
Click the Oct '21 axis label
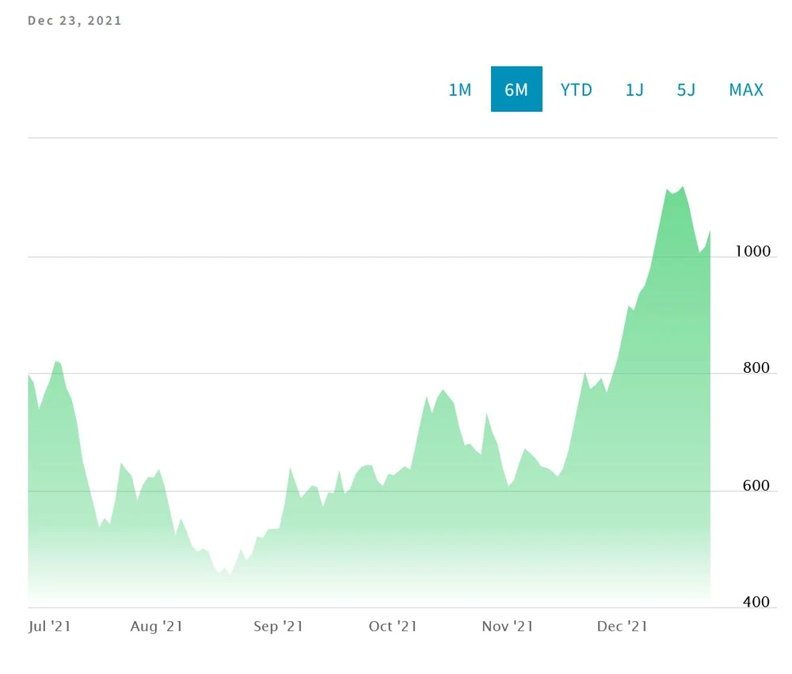pos(393,626)
